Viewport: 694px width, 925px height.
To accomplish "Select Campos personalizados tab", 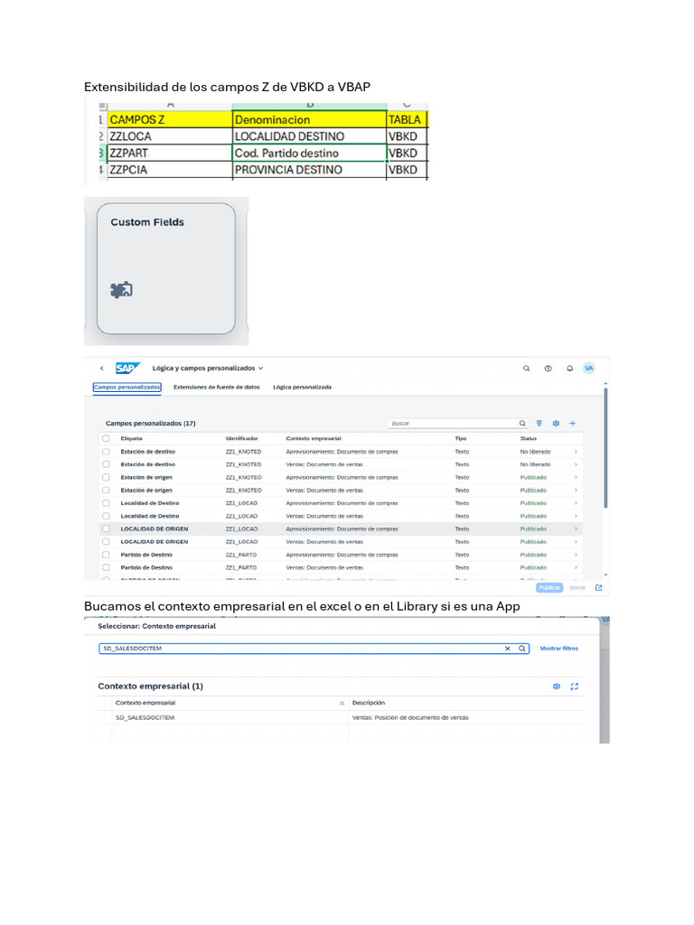I will pos(127,387).
